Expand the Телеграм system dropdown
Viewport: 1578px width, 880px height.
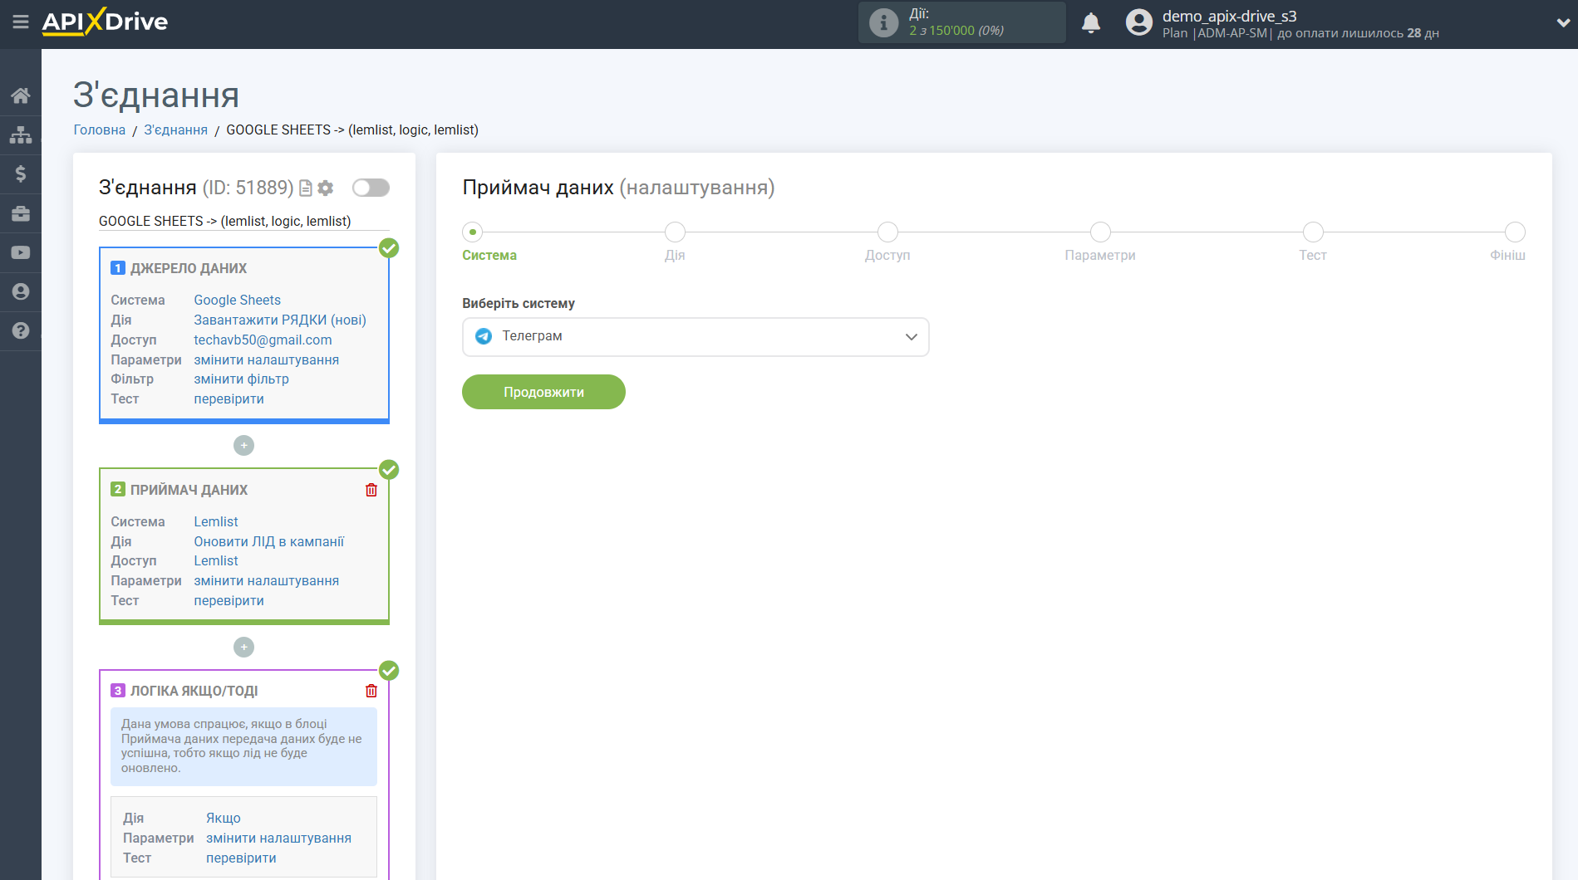696,337
